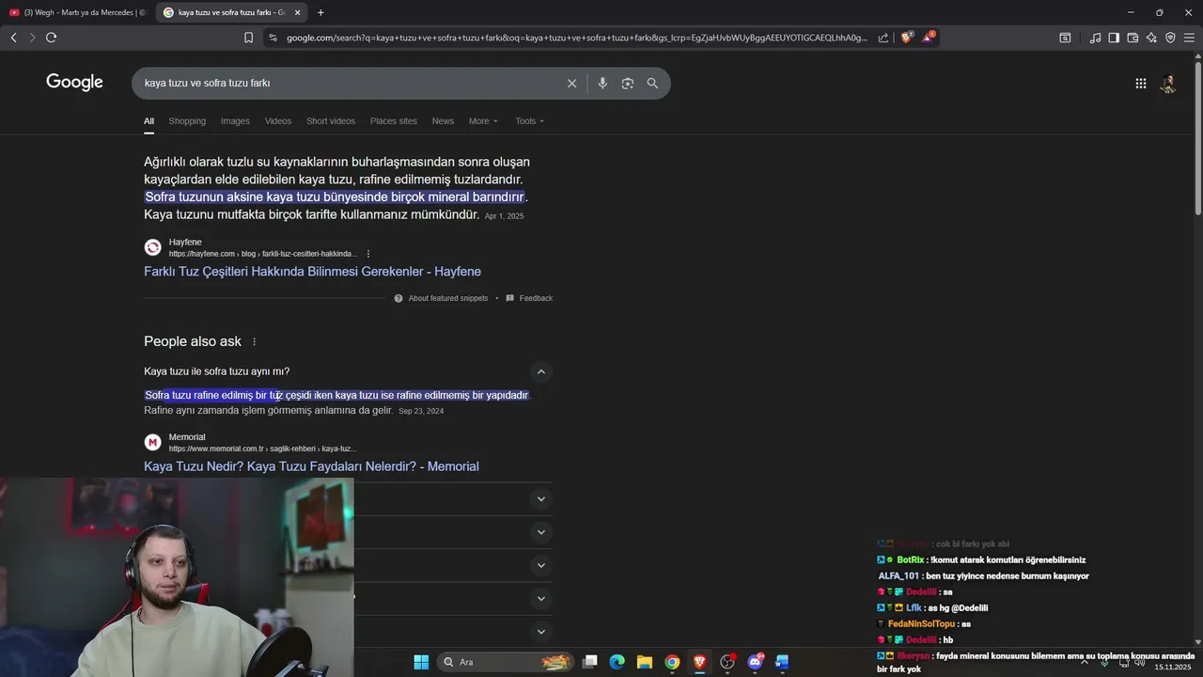Screen dimensions: 1203x677
Task: Switch to the Images tab
Action: tap(235, 121)
